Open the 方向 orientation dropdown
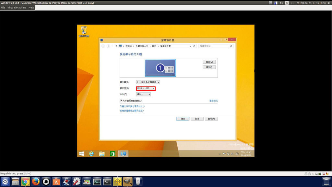 [x=143, y=94]
